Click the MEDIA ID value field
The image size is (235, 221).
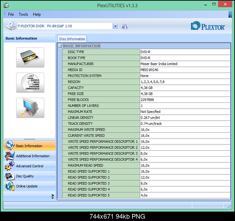(185, 70)
